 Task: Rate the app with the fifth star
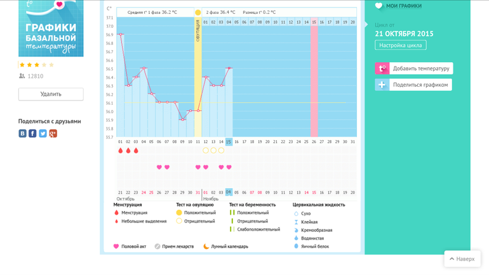(51, 65)
